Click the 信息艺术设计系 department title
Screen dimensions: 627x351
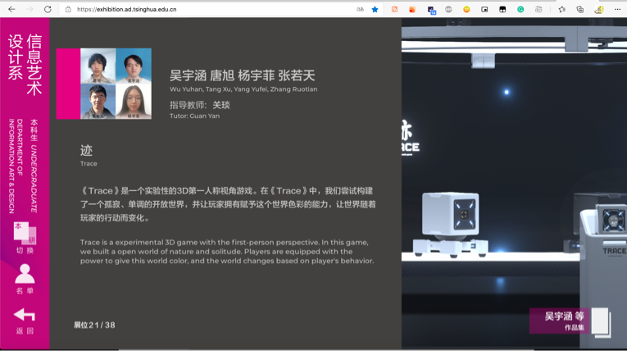coord(25,57)
